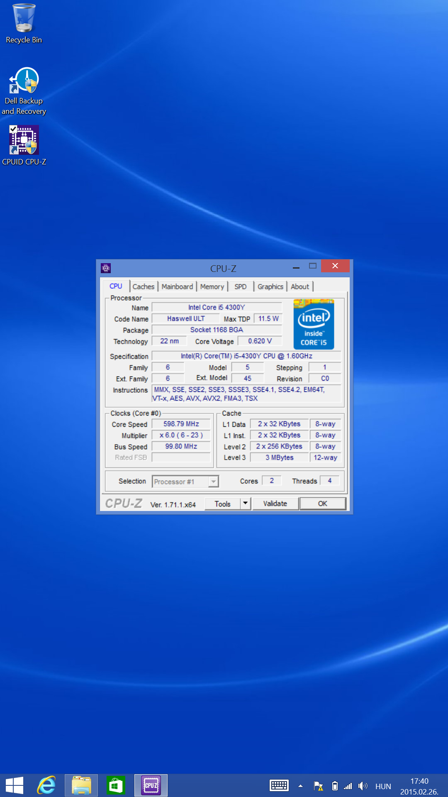
Task: Open Internet Explorer from taskbar
Action: (x=47, y=785)
